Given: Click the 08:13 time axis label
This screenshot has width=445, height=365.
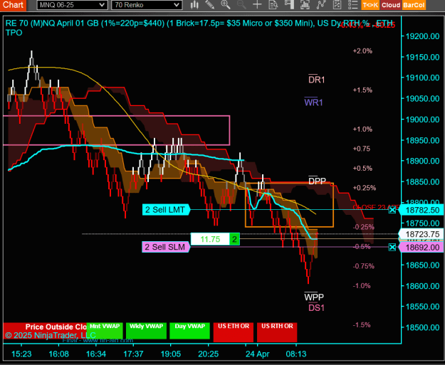Looking at the screenshot, I should coord(296,354).
